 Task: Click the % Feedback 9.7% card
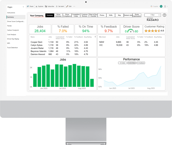pos(109,29)
